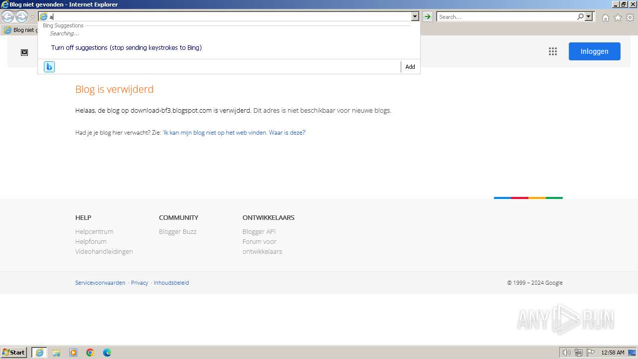This screenshot has width=638, height=359.
Task: Click the Add search provider button
Action: coord(410,67)
